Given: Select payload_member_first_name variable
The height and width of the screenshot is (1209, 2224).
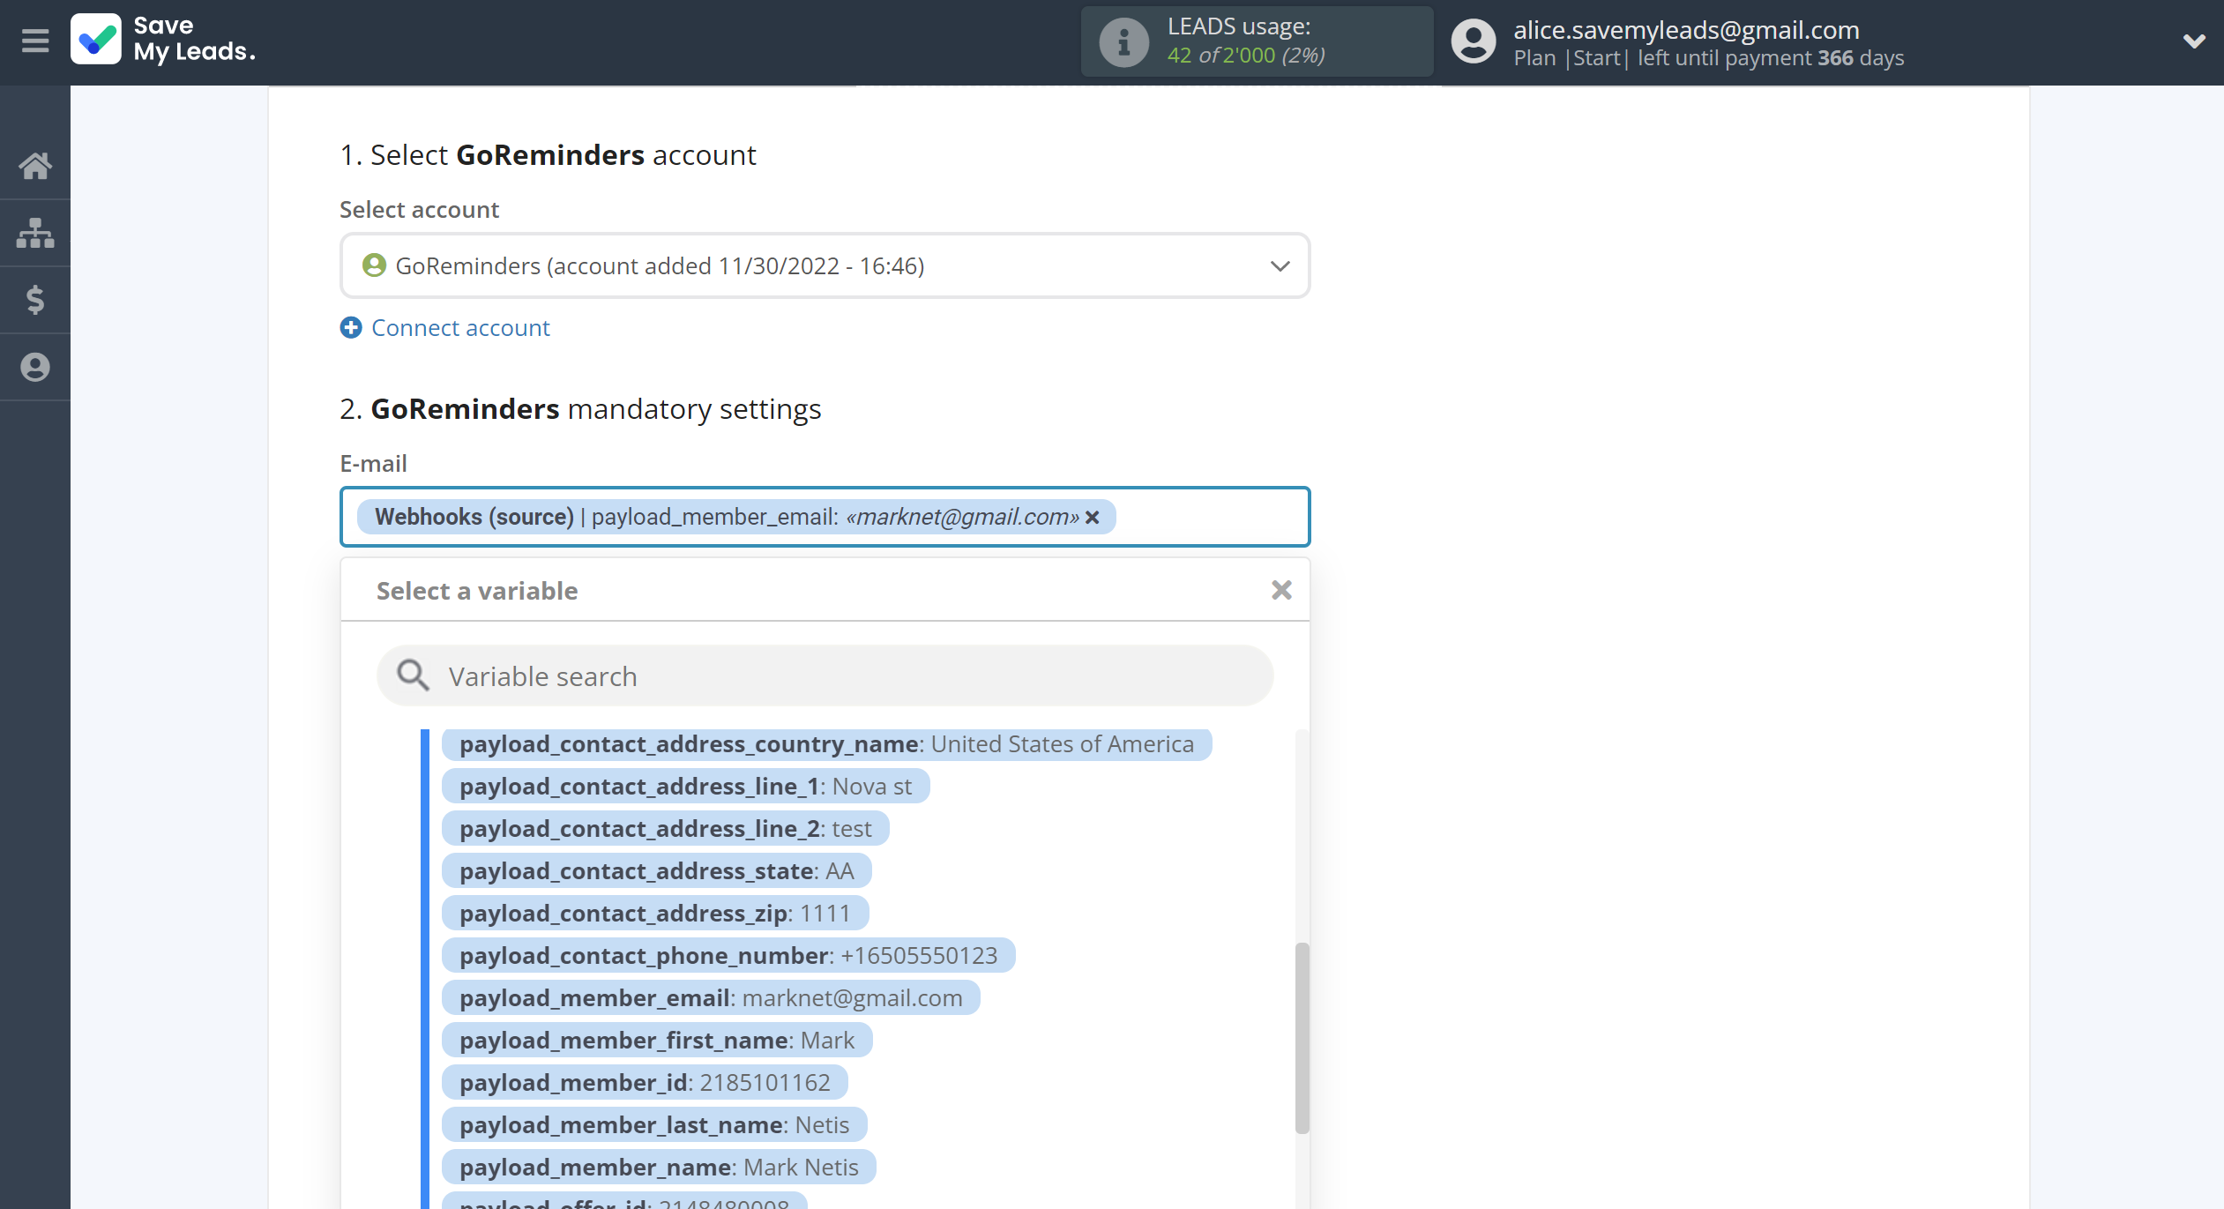Looking at the screenshot, I should (657, 1041).
